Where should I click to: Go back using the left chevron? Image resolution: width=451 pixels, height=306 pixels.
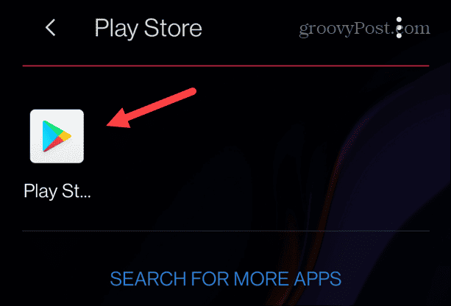pos(50,28)
